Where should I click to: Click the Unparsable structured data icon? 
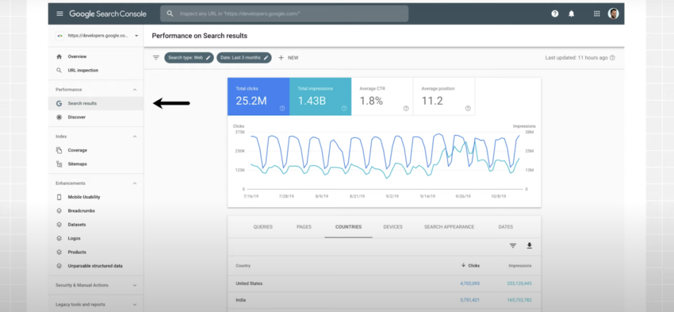59,266
